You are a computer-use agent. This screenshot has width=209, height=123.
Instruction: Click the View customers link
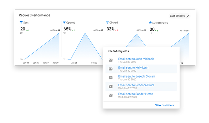pos(165,105)
